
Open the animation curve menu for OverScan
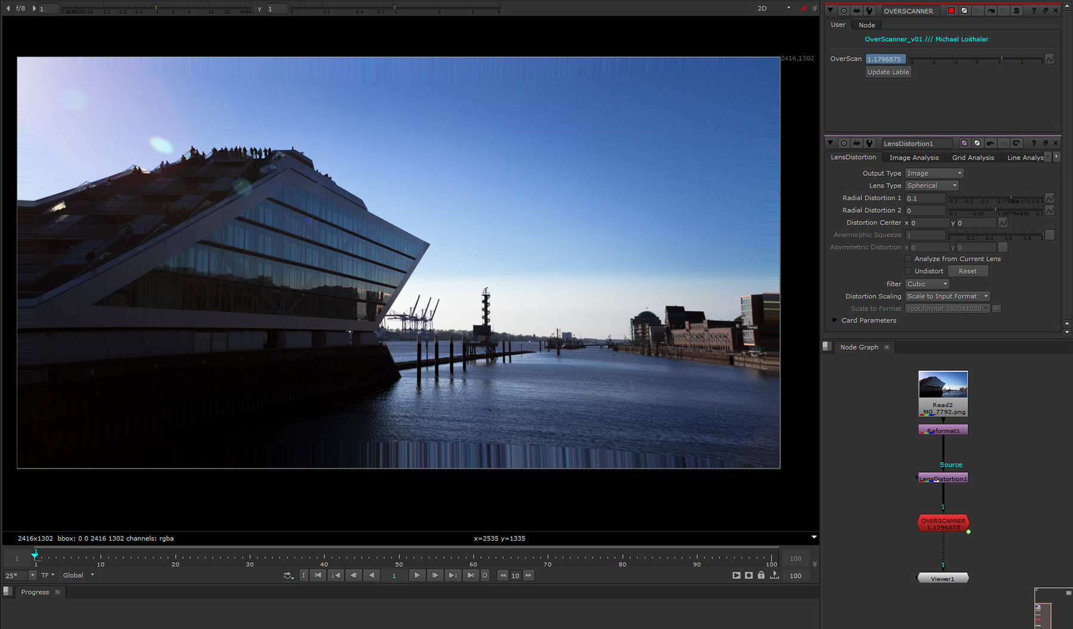[1050, 59]
